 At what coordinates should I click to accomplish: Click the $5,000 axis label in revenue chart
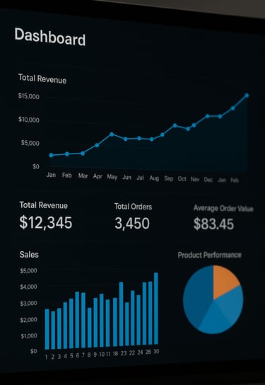tap(30, 143)
